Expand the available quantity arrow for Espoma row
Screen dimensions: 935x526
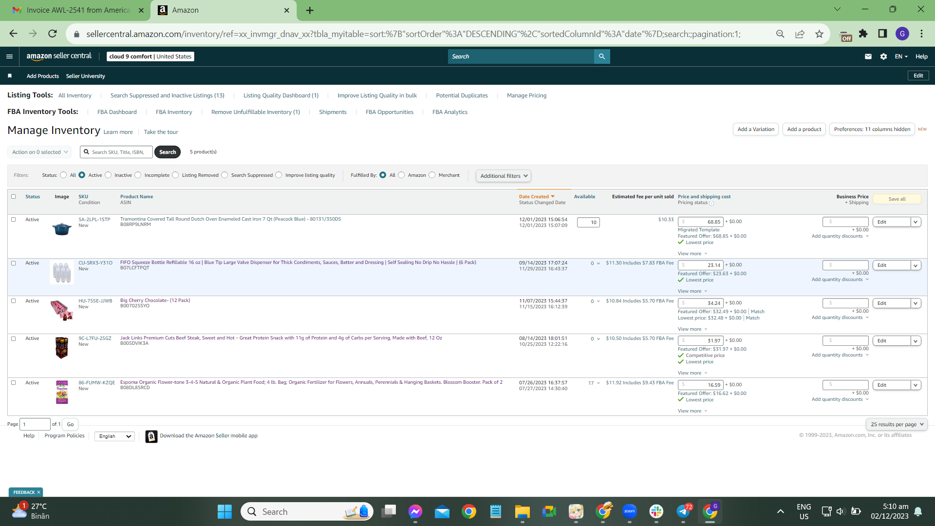pyautogui.click(x=598, y=383)
